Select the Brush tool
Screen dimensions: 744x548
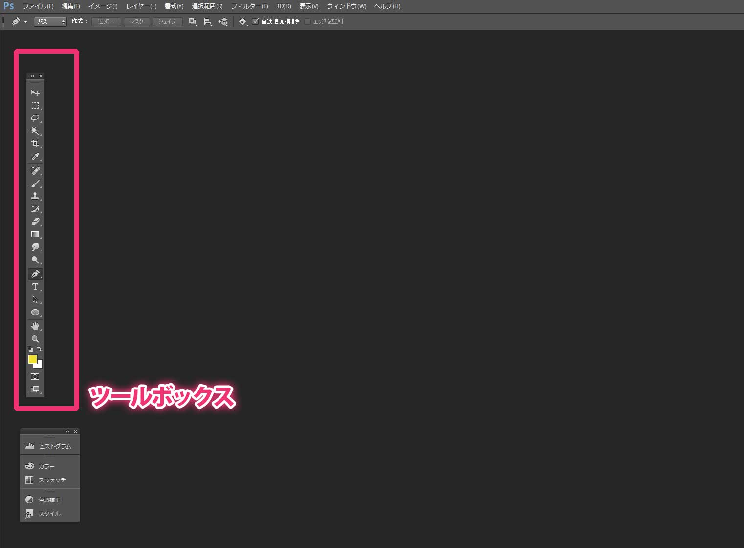tap(35, 183)
